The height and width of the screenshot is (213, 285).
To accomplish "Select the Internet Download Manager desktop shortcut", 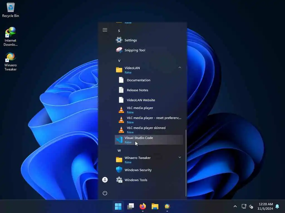I will (x=10, y=37).
